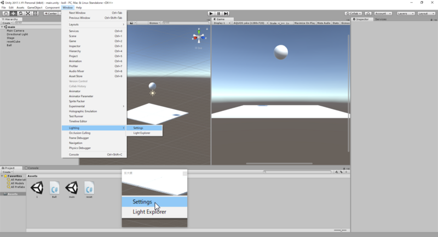Click Asset Store menu entry
The image size is (438, 237).
(x=94, y=76)
